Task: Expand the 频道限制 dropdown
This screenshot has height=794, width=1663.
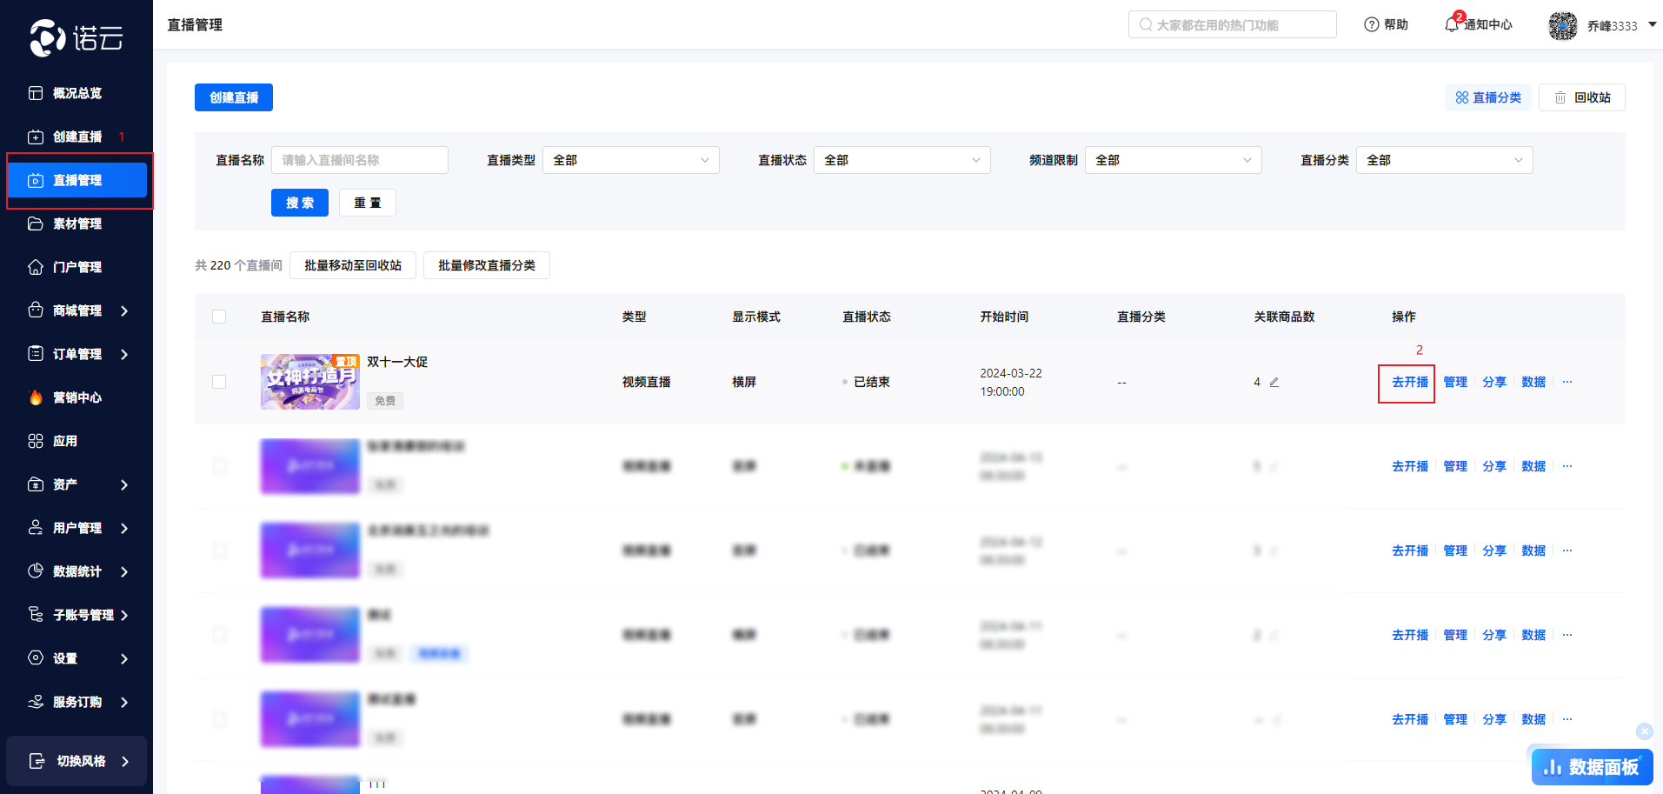Action: tap(1173, 160)
